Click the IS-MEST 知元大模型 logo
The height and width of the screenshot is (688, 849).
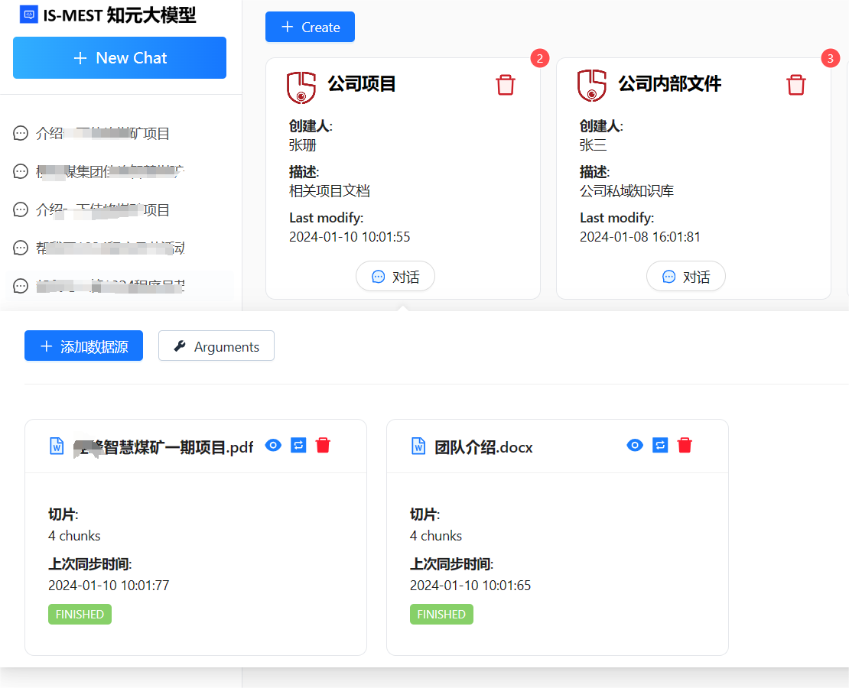(29, 14)
